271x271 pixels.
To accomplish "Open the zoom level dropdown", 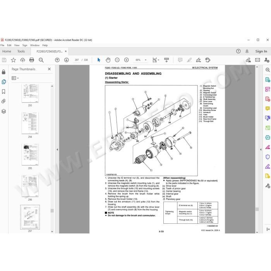I will pyautogui.click(x=146, y=60).
